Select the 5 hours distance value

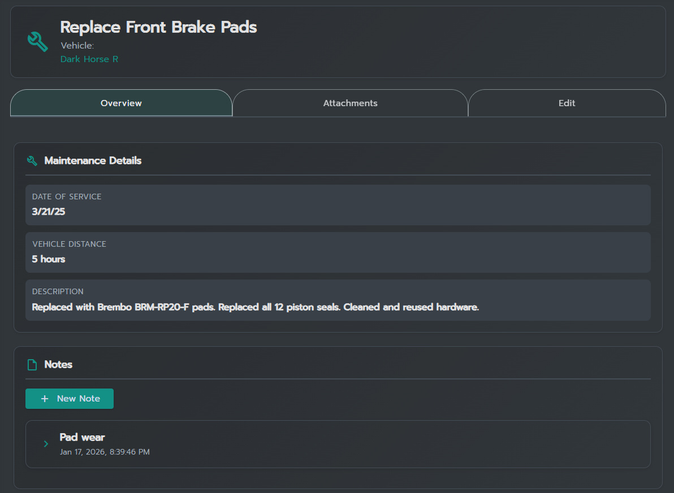[49, 259]
